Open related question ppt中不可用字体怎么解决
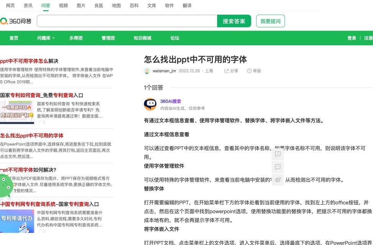 [29, 61]
